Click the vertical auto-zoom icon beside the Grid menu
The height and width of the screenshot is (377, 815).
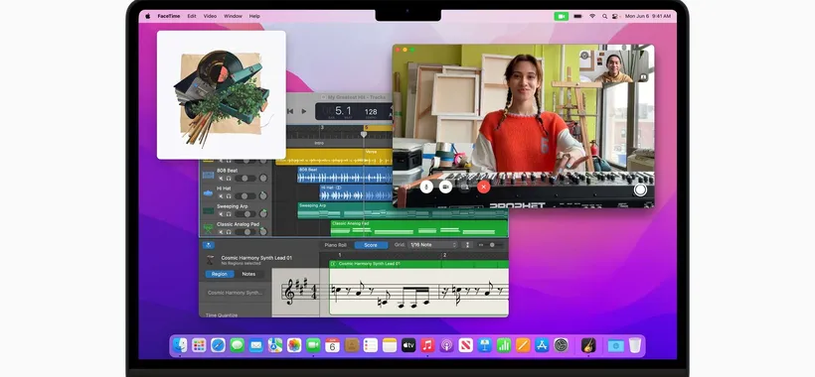(x=467, y=245)
